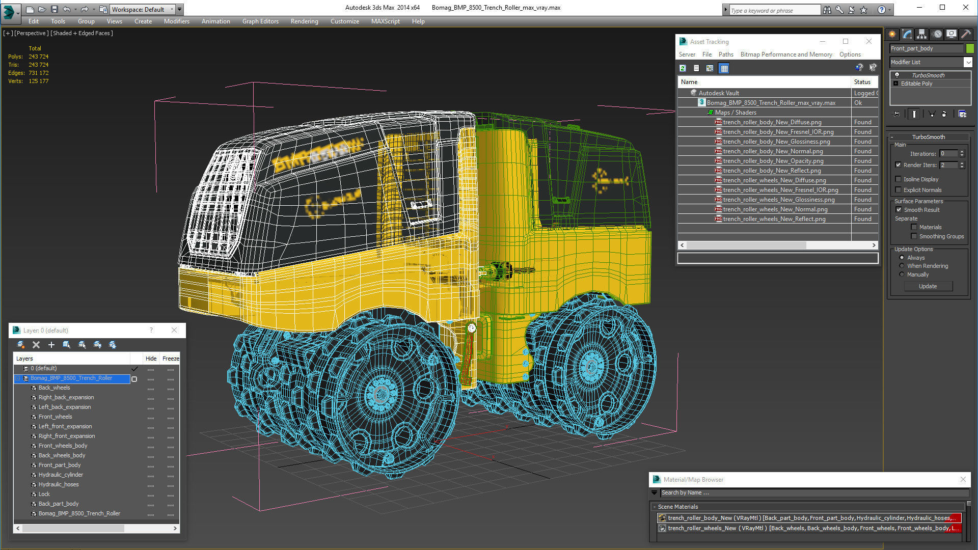Open the Utilities hammer panel tab
The image size is (978, 550).
click(966, 34)
